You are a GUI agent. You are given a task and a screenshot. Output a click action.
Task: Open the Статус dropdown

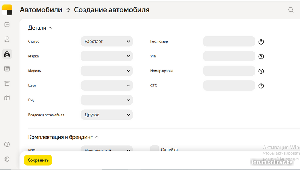click(107, 42)
